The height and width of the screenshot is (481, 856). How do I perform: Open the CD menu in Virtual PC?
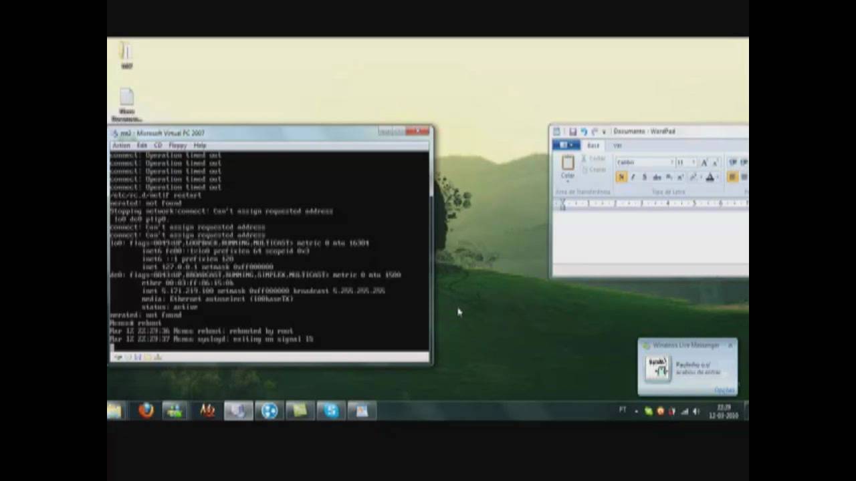158,145
